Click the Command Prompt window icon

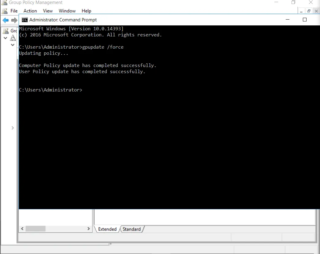pos(25,20)
